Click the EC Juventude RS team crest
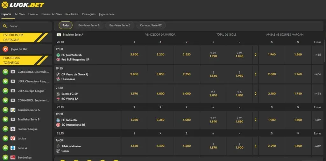Viewport: 326px width, 161px height. [x=58, y=55]
